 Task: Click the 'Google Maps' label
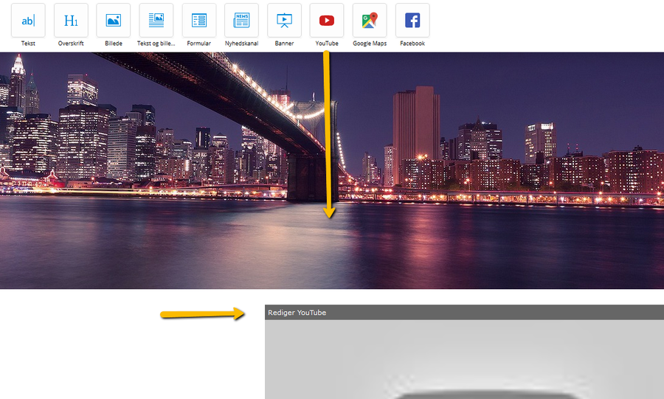pyautogui.click(x=370, y=44)
